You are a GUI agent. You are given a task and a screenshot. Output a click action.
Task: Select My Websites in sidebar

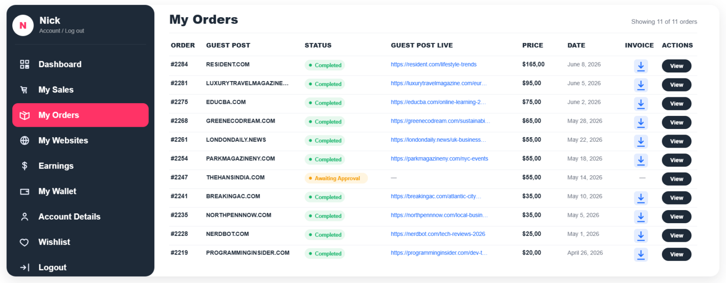80,140
